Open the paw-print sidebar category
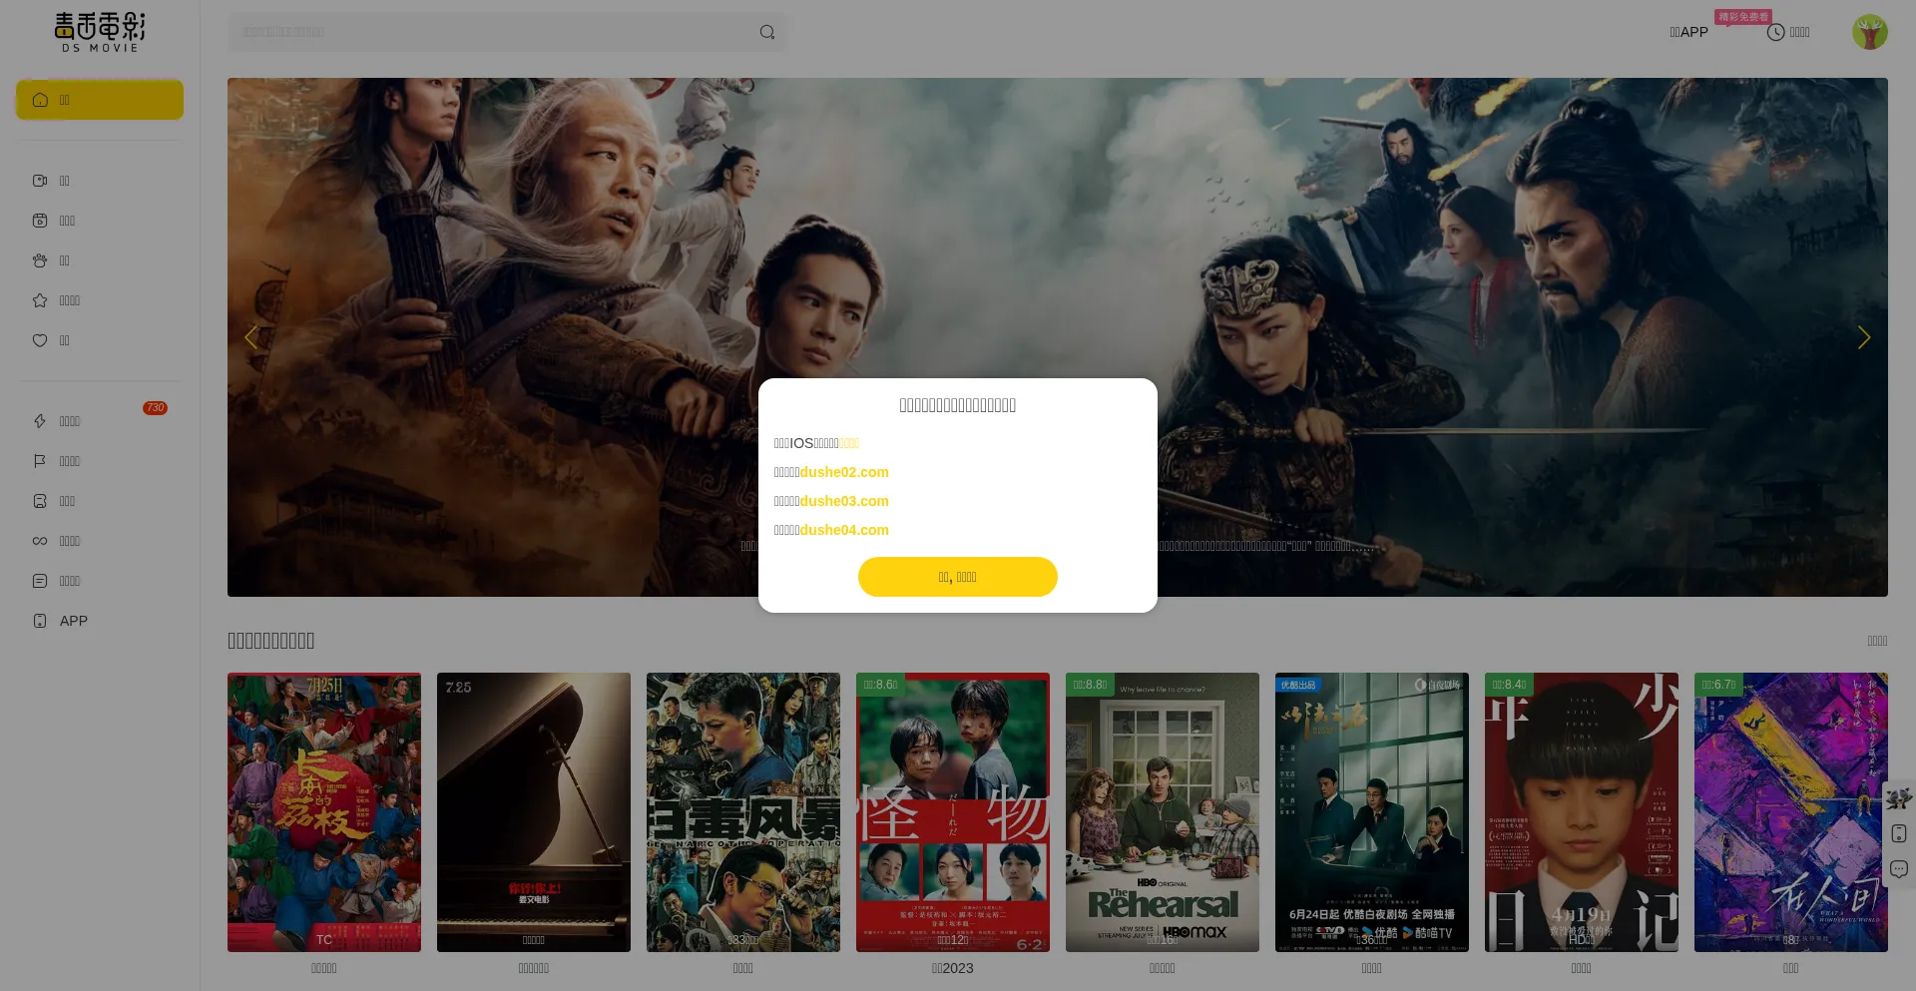This screenshot has width=1916, height=991. pos(100,260)
